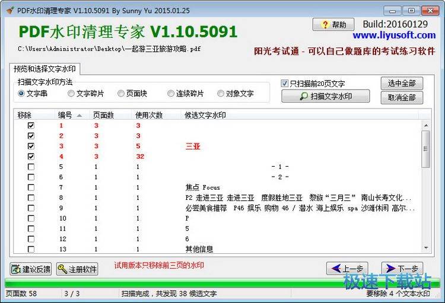The image size is (445, 303).
Task: Click 取消全部 deselect all button
Action: 402,98
